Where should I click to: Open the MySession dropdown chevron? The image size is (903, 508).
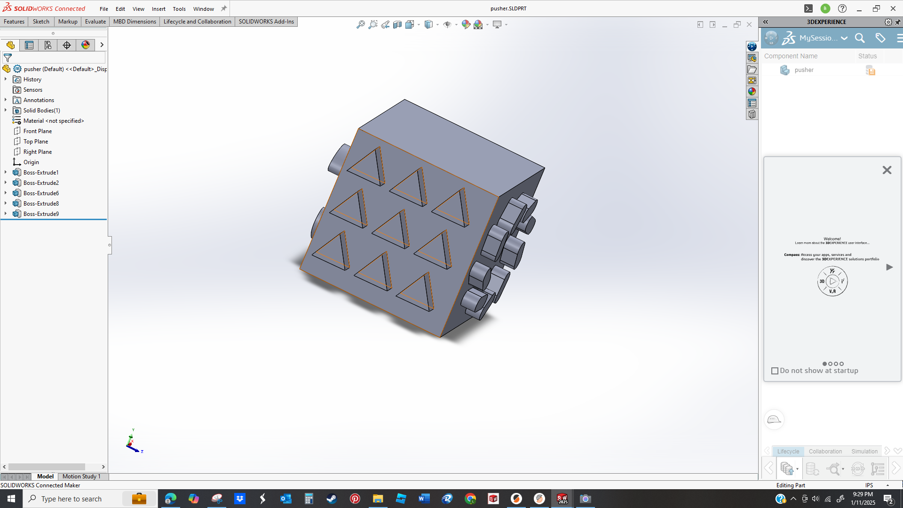[x=844, y=38]
